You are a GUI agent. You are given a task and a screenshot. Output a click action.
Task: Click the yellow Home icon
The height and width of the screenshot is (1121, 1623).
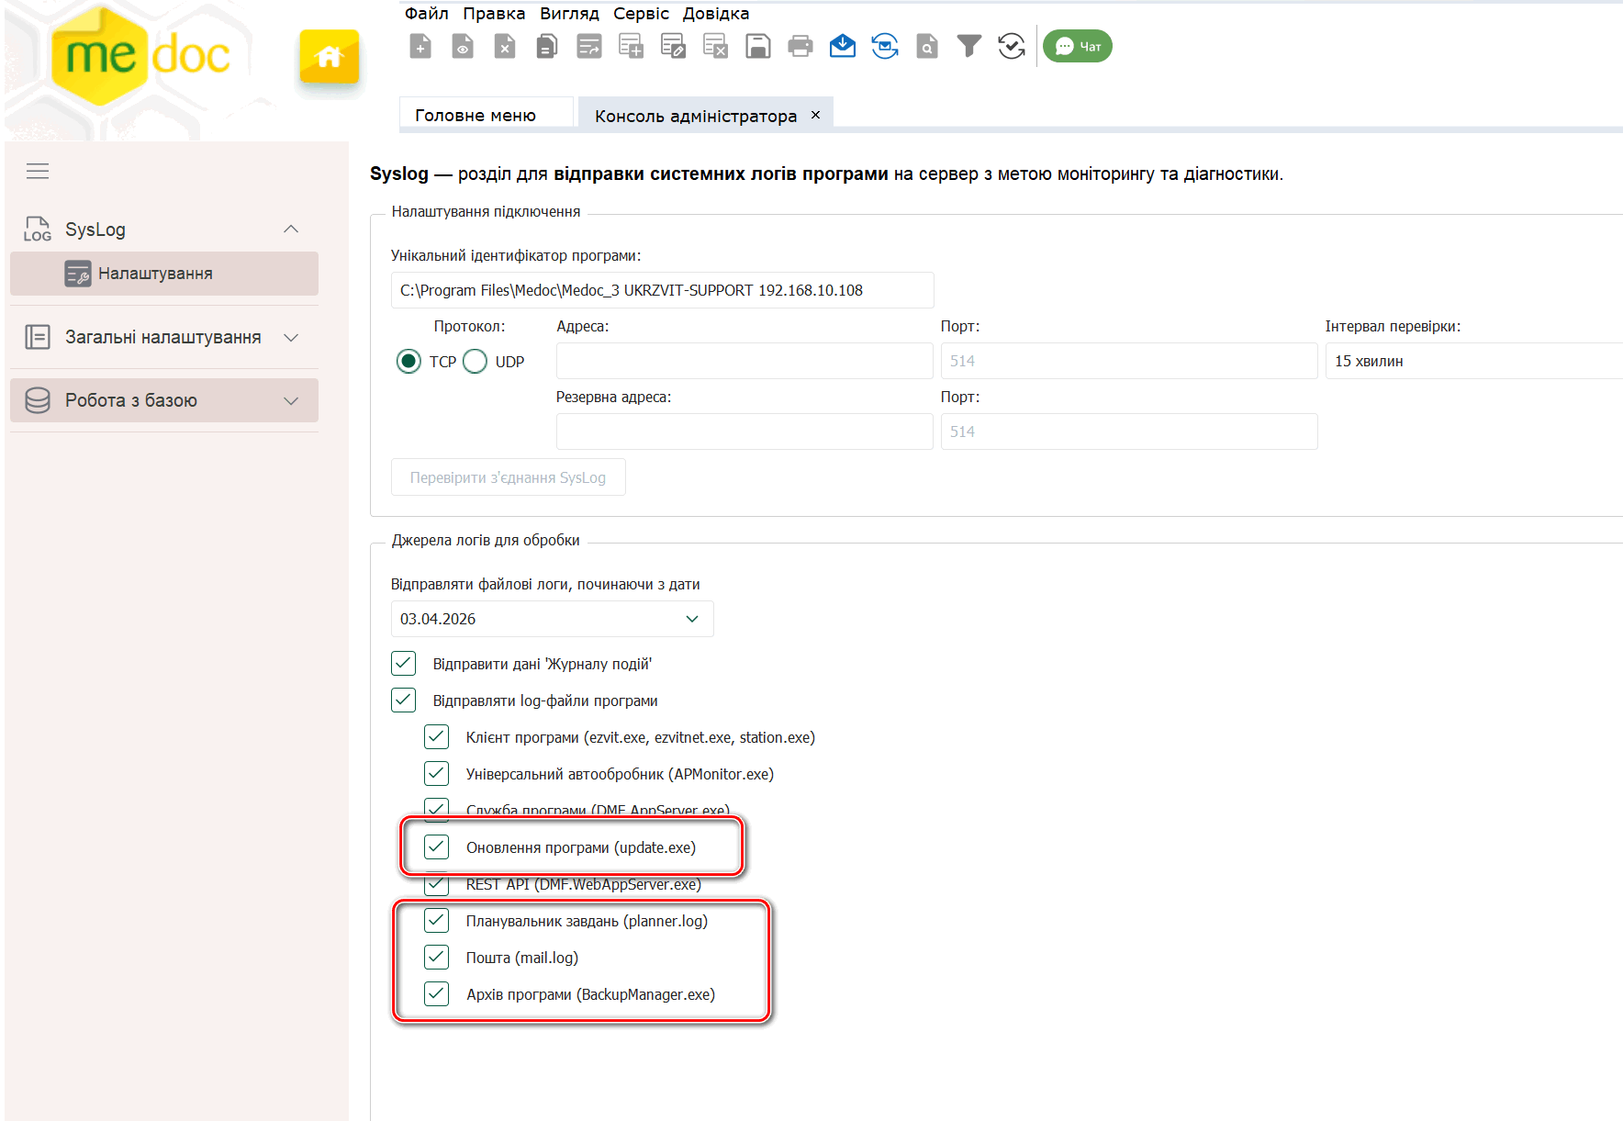coord(329,57)
